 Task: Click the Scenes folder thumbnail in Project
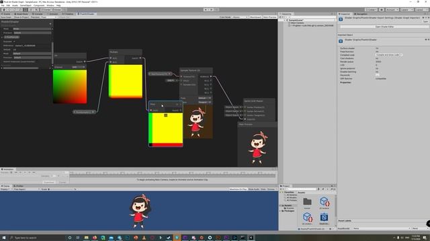(307, 202)
